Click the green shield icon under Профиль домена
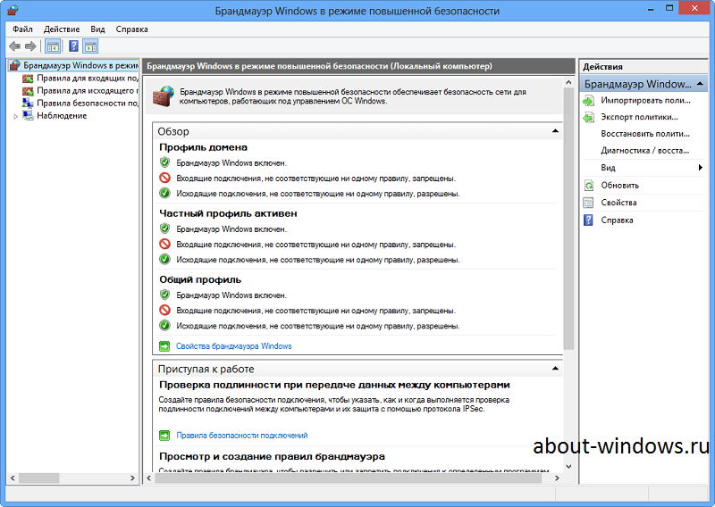715x507 pixels. click(164, 162)
